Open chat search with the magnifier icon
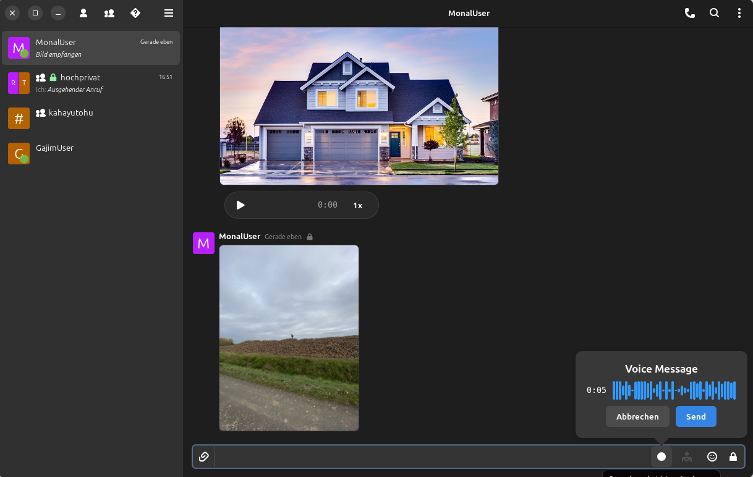 [x=714, y=13]
